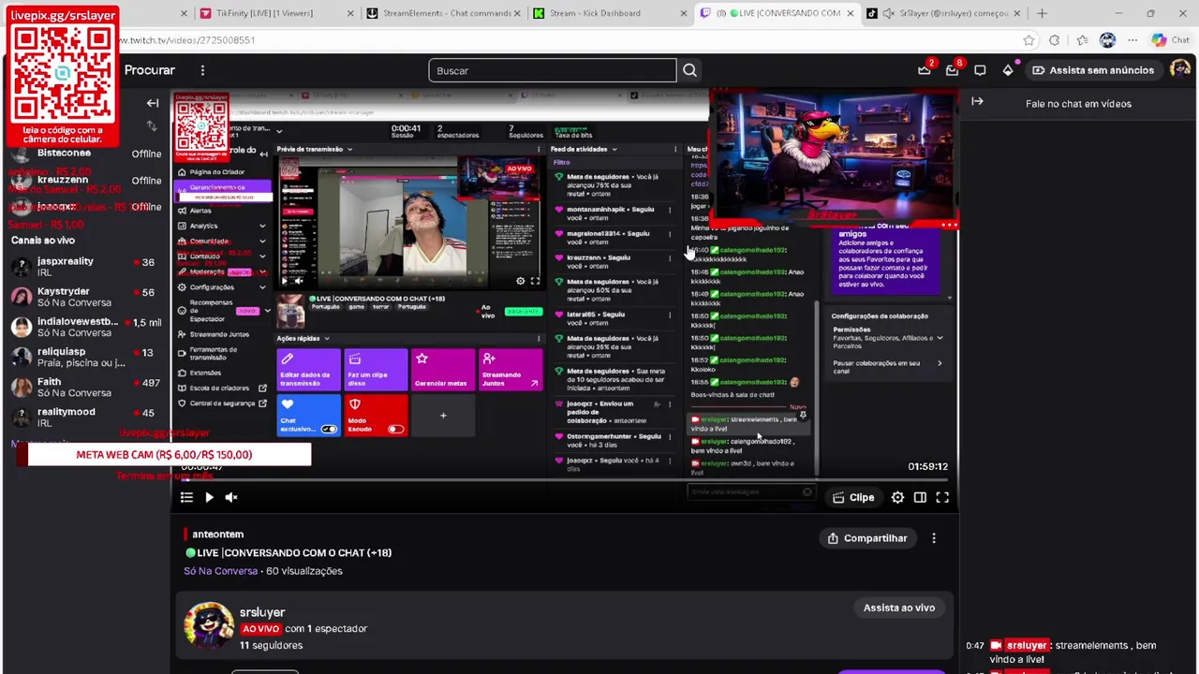Open the video chapters list icon
1199x674 pixels.
point(186,498)
